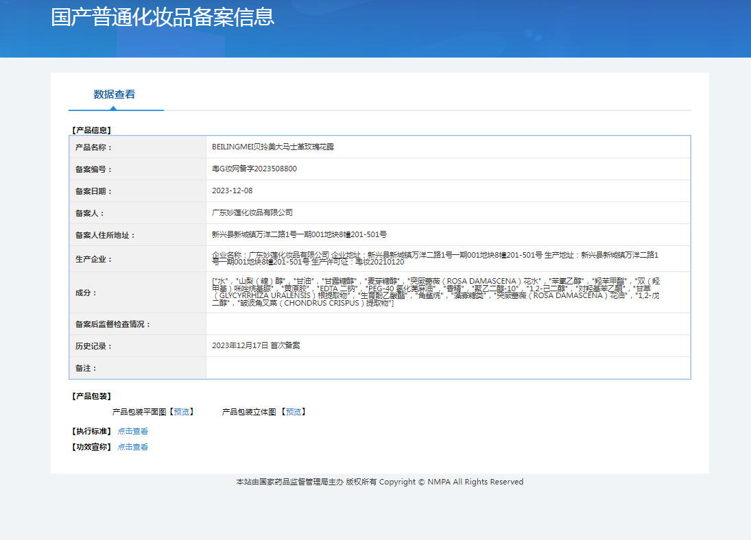Switch to the 数据查看 tab

[115, 95]
